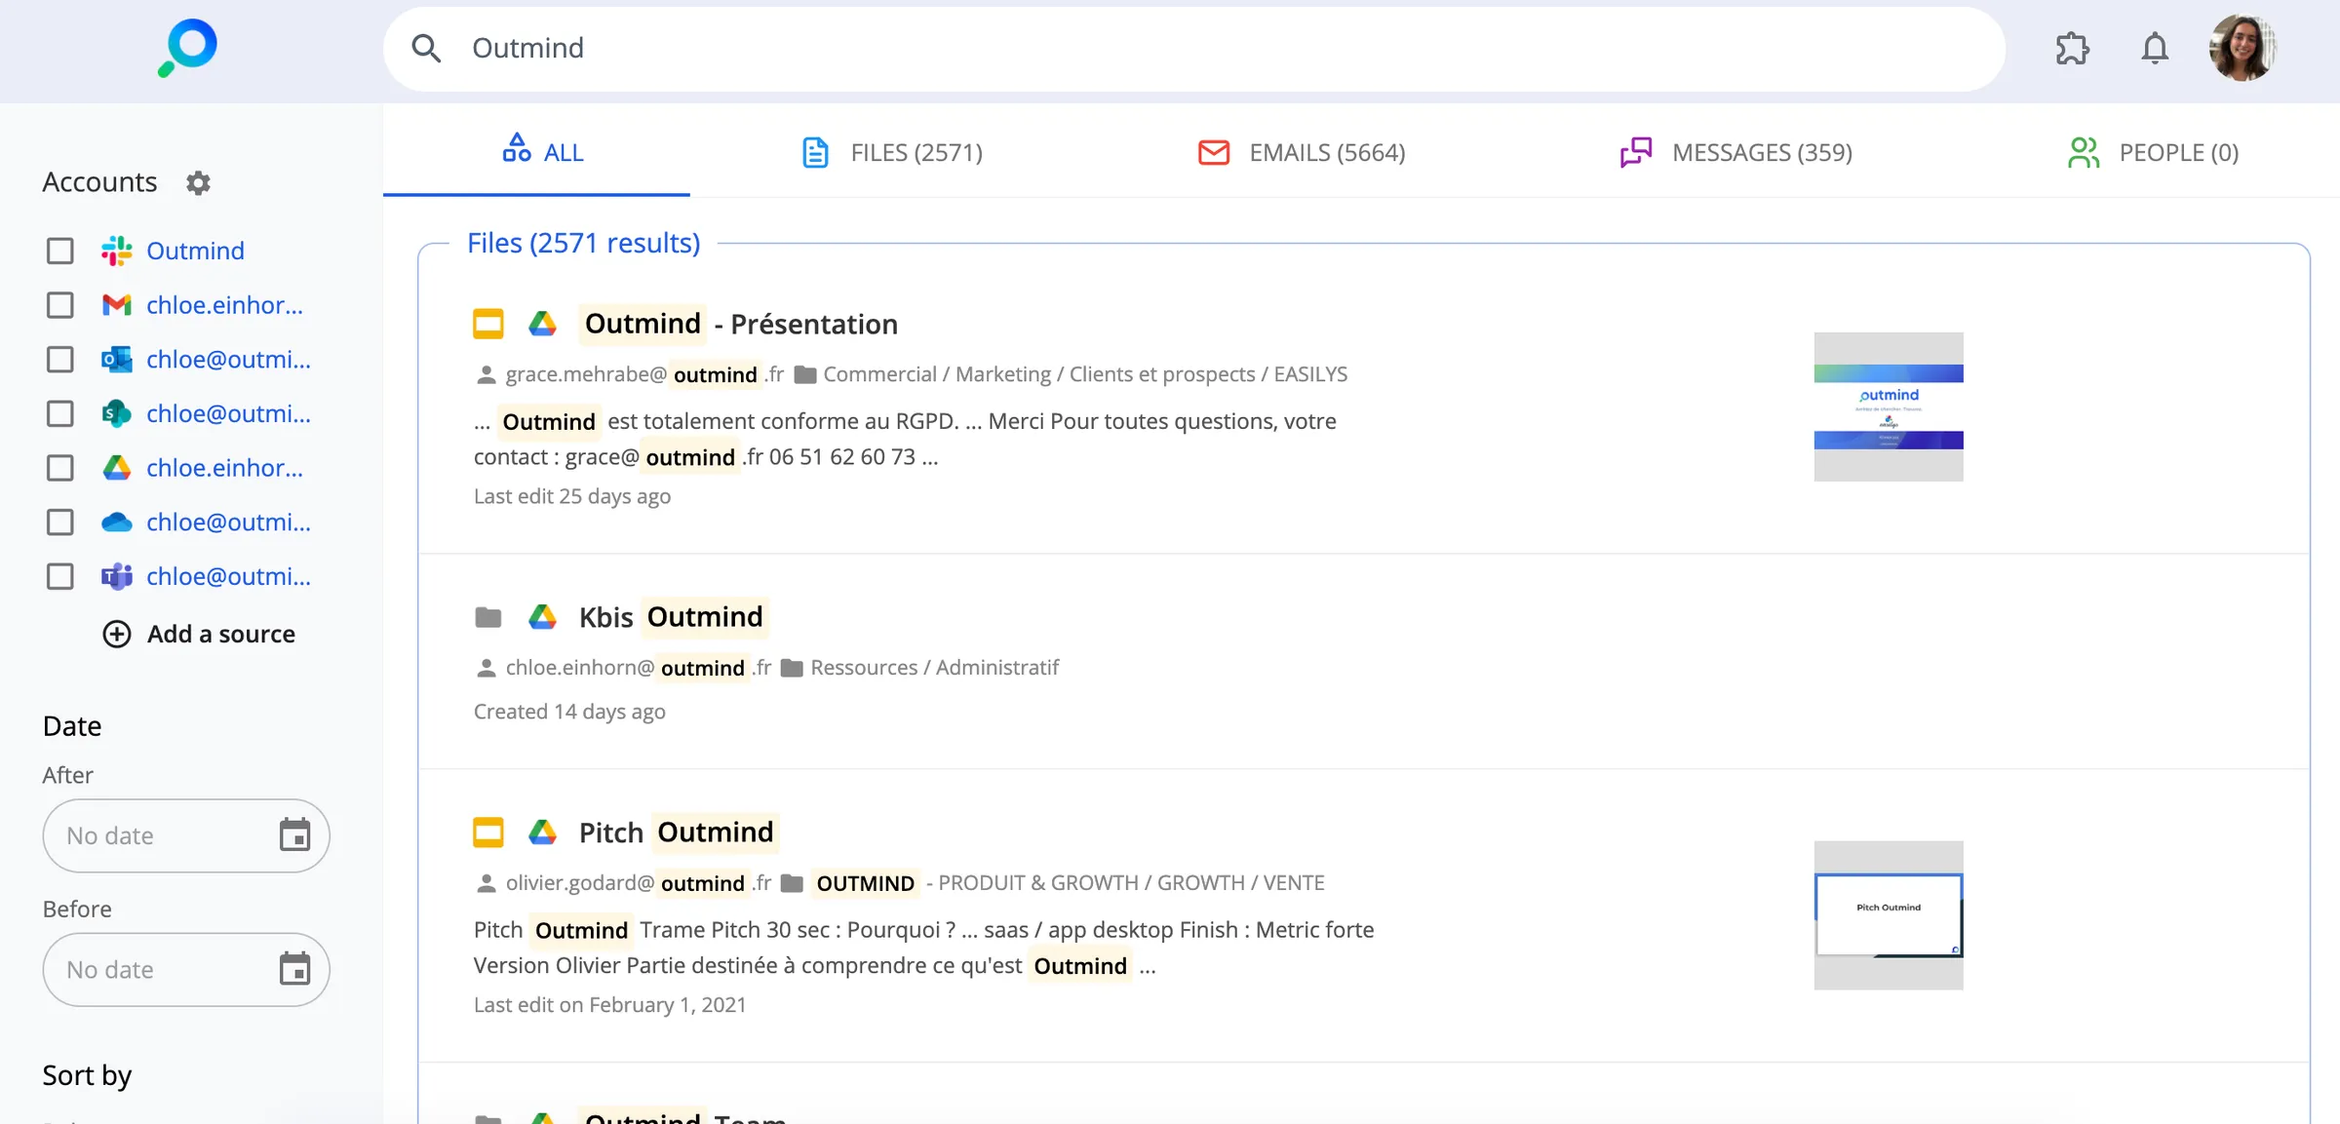
Task: Check the Outmind Slack account checkbox
Action: pos(59,251)
